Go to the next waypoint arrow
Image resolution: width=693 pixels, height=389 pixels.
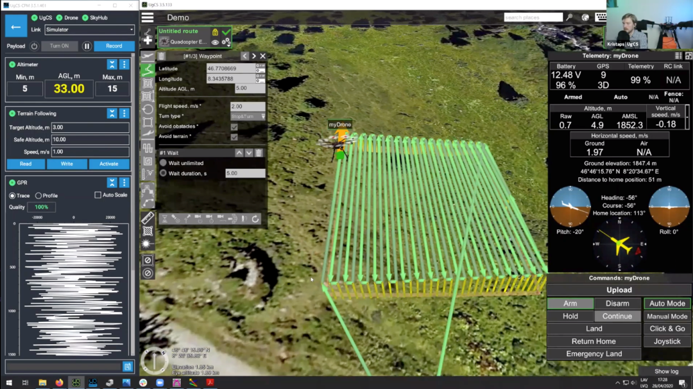[x=253, y=56]
